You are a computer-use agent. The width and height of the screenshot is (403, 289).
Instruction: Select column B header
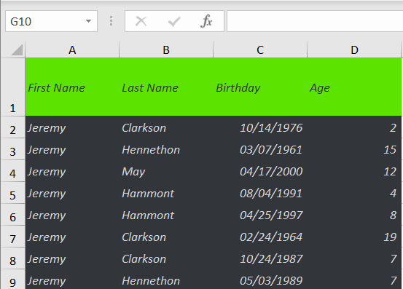166,50
